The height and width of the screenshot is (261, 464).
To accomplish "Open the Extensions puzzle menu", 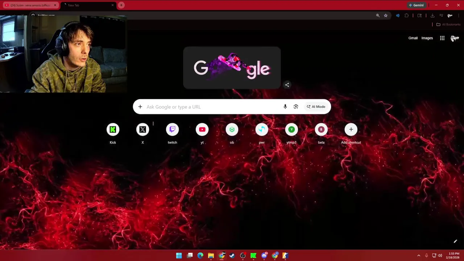I will (406, 16).
